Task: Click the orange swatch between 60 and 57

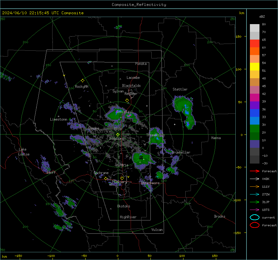Action: 255,51
